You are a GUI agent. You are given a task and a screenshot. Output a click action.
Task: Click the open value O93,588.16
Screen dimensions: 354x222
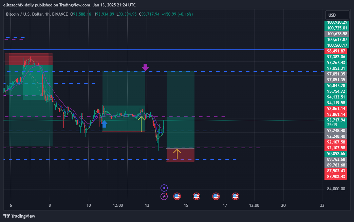pos(80,14)
